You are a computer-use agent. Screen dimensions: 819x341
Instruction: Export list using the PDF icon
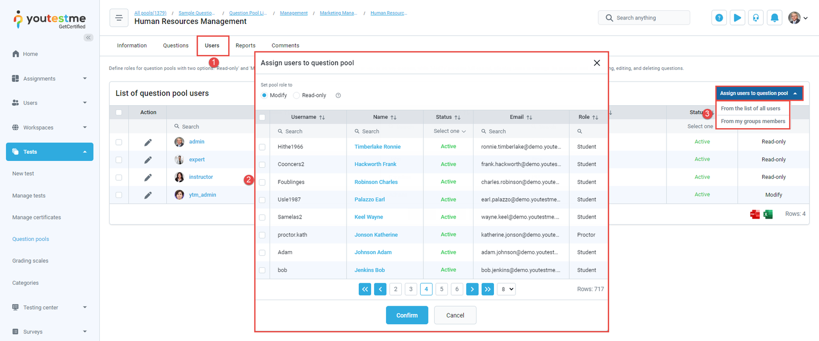(755, 214)
